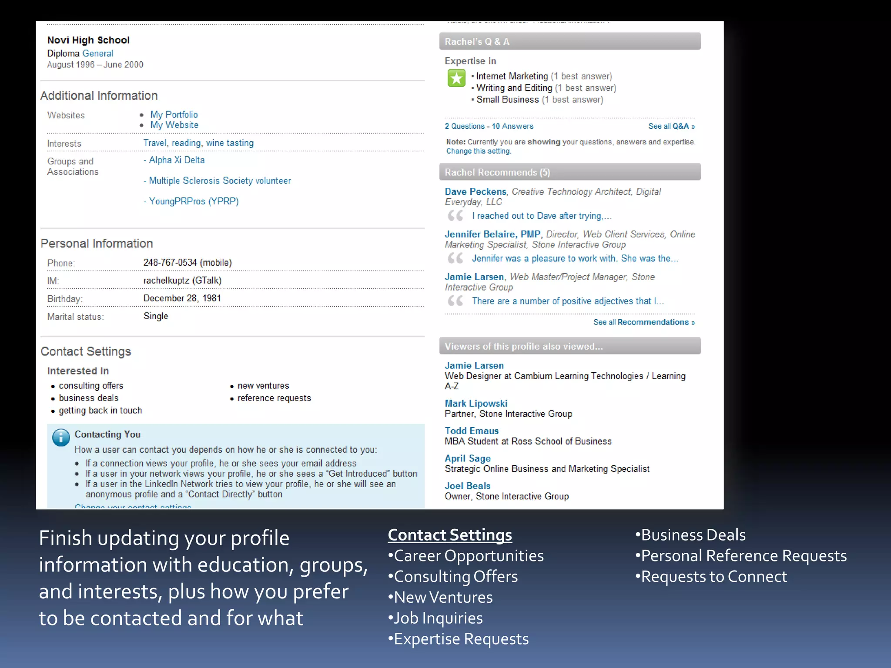
Task: Open the My Portfolio website link
Action: coord(174,114)
